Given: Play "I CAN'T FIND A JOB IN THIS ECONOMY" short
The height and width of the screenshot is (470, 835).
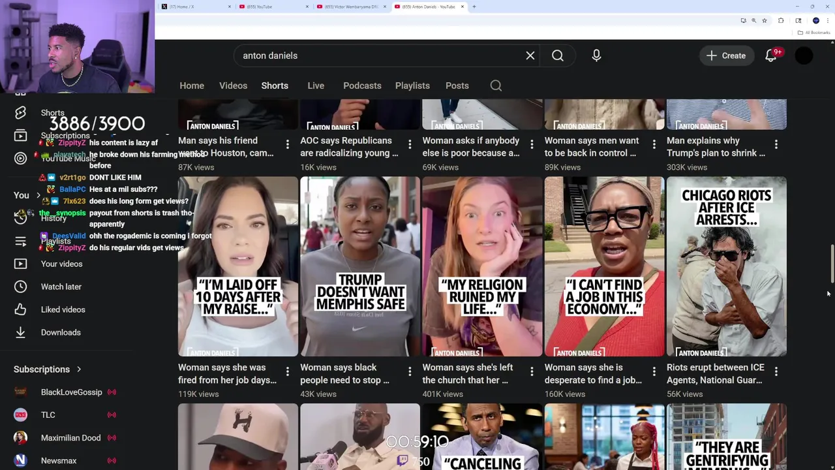Looking at the screenshot, I should coord(605,266).
